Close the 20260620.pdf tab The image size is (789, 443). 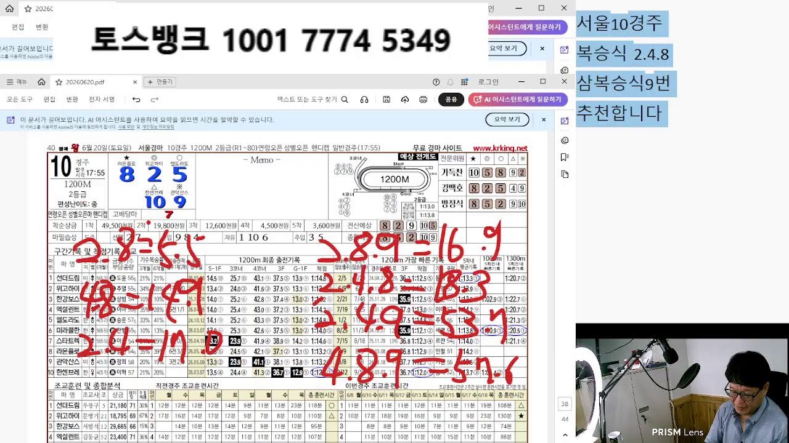134,82
